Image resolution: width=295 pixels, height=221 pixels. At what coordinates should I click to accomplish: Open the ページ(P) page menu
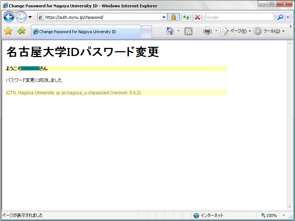[229, 31]
